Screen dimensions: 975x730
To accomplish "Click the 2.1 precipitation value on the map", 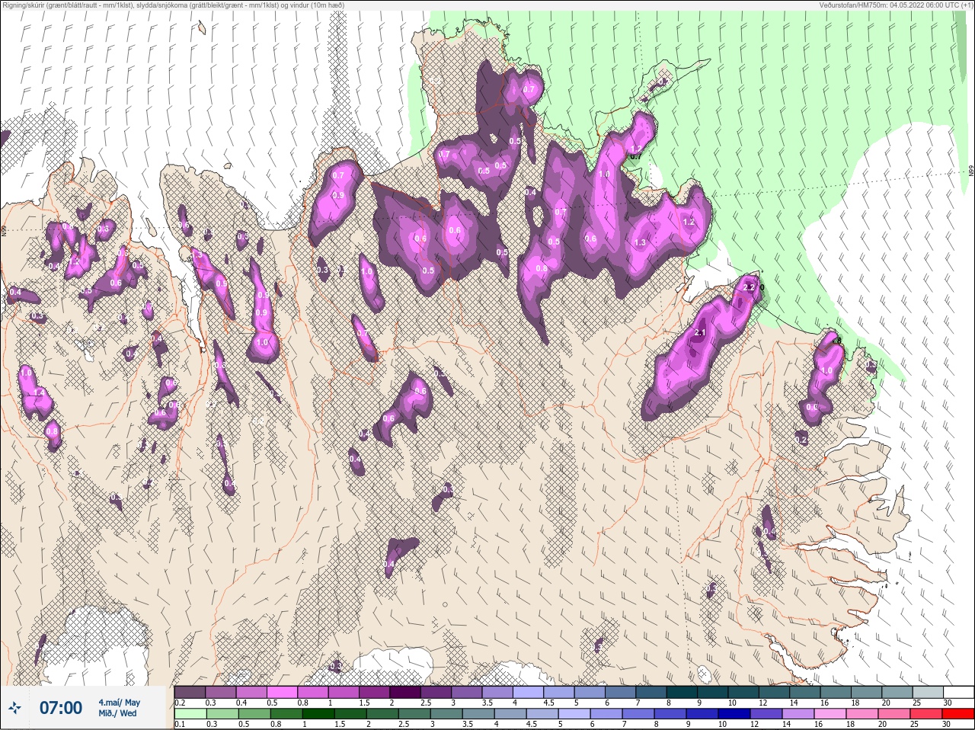I will 701,333.
